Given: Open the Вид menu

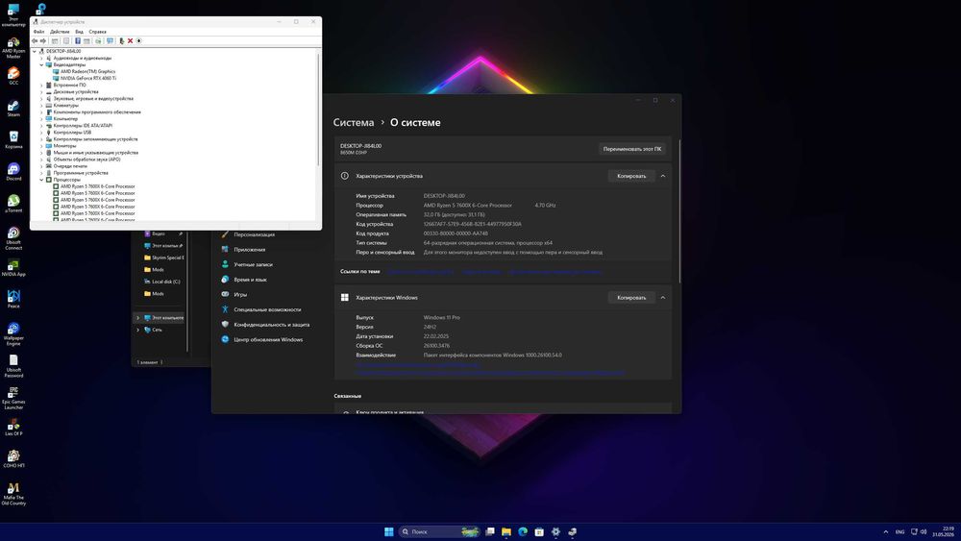Looking at the screenshot, I should pos(79,32).
